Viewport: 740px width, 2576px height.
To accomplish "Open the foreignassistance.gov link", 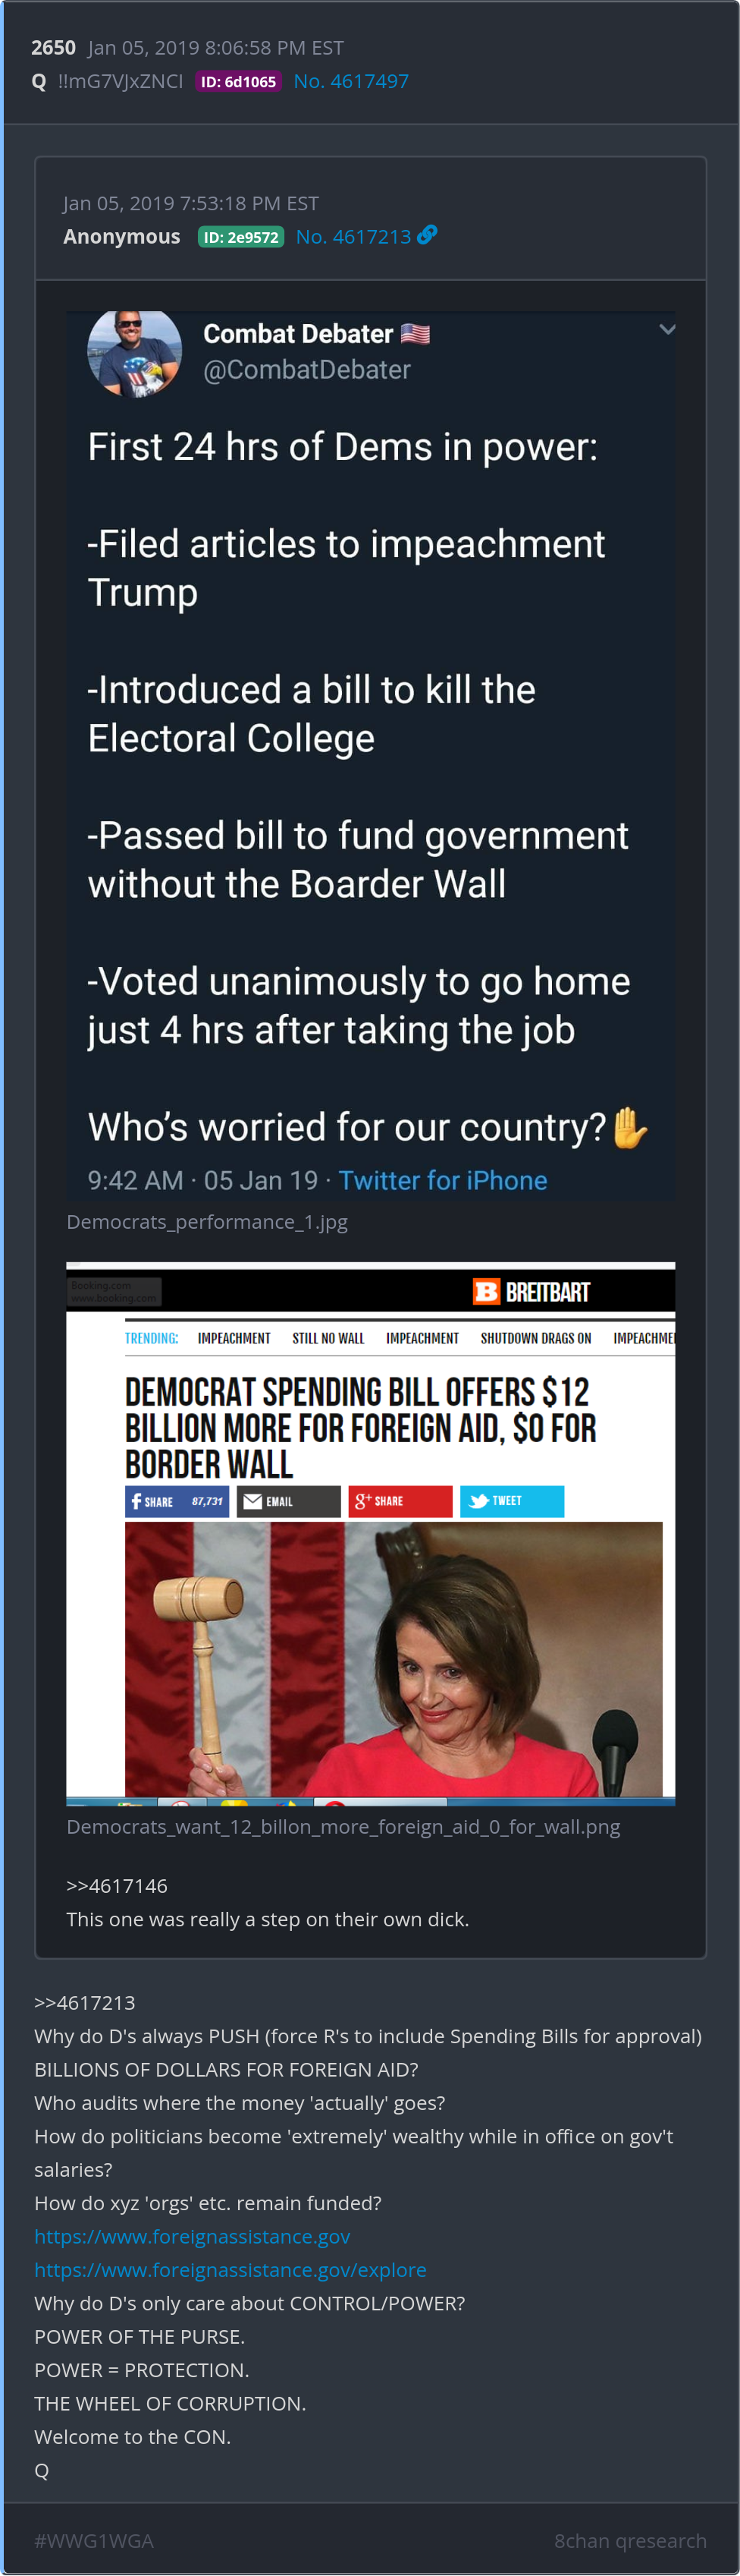I will [192, 2236].
